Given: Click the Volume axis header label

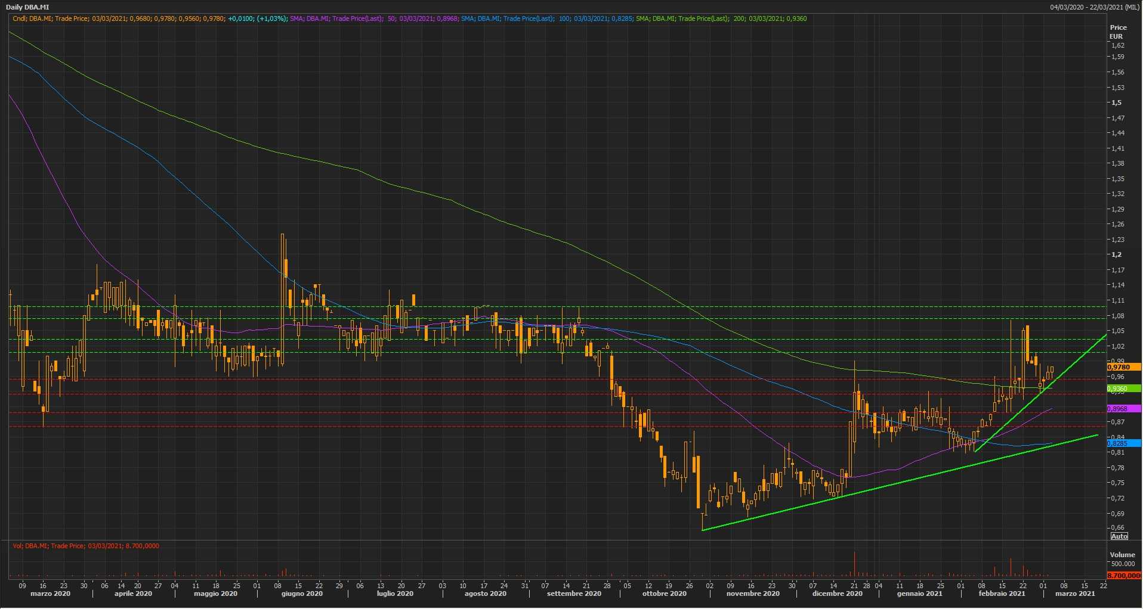Looking at the screenshot, I should pos(1122,555).
